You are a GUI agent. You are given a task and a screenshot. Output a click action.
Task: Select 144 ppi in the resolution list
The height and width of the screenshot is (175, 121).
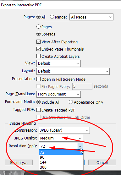point(61,162)
